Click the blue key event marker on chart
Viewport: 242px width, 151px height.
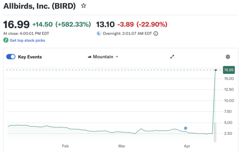(x=185, y=128)
